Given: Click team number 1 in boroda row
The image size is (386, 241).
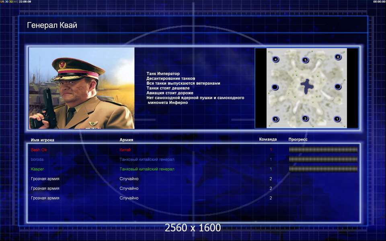Looking at the screenshot, I should coord(271,159).
